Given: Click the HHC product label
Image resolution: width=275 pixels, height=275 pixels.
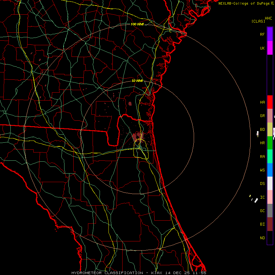Looking at the screenshot, I should pyautogui.click(x=269, y=18).
